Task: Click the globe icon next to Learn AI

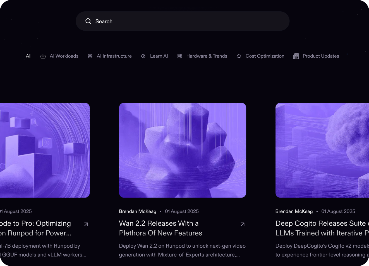Action: pyautogui.click(x=143, y=56)
